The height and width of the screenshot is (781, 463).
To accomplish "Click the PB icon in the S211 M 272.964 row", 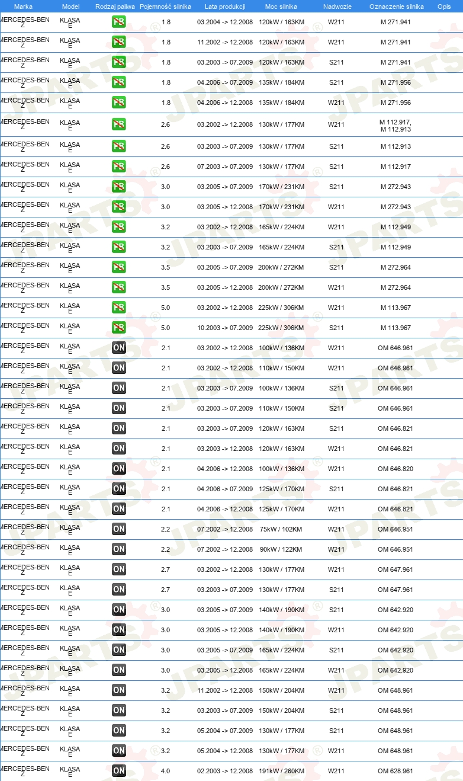I will [118, 268].
